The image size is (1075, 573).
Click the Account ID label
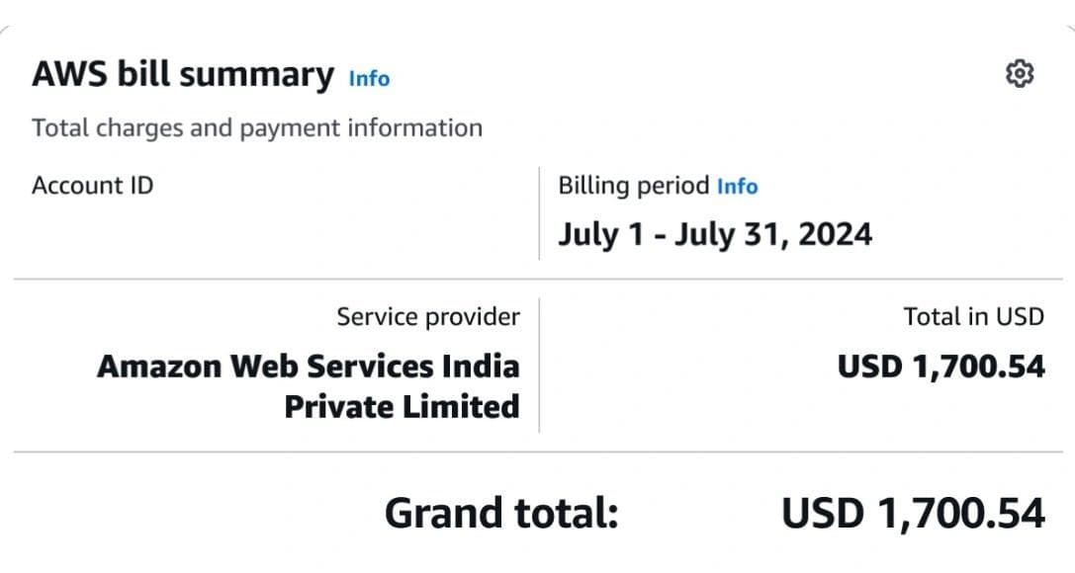(x=92, y=186)
